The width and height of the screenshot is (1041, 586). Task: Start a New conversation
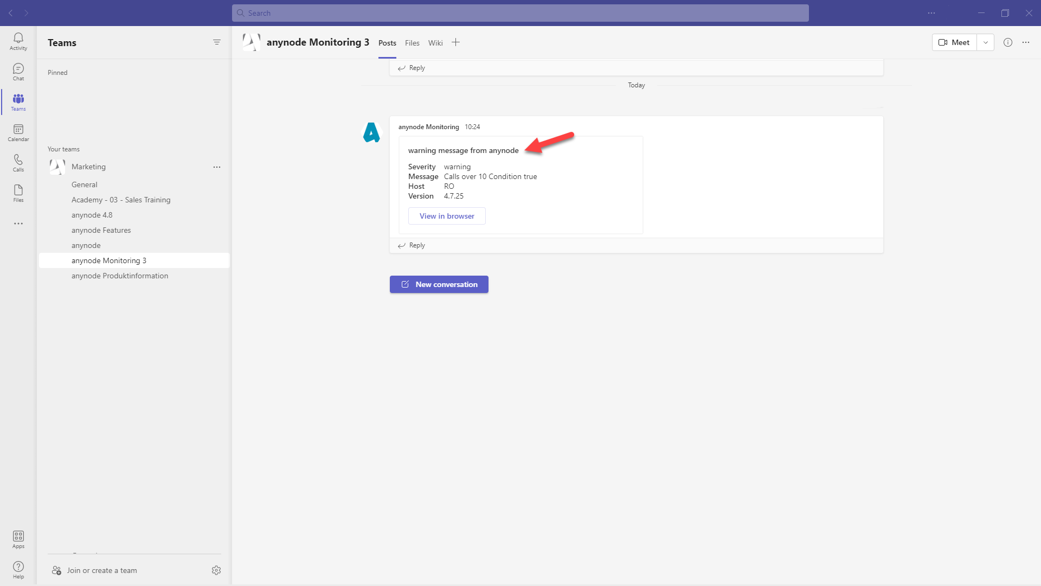(439, 284)
